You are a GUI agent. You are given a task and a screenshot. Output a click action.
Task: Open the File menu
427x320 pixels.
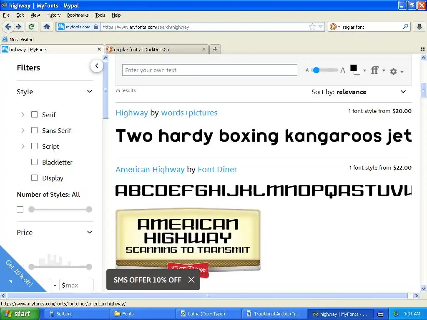click(6, 15)
